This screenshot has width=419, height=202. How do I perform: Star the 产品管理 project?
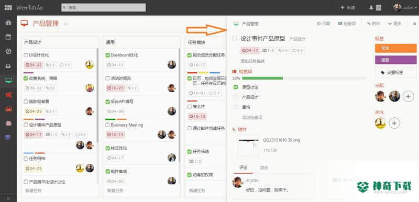tap(66, 24)
